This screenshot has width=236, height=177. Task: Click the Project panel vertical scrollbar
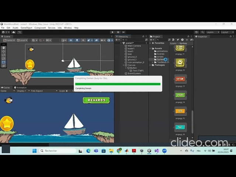tap(192, 122)
